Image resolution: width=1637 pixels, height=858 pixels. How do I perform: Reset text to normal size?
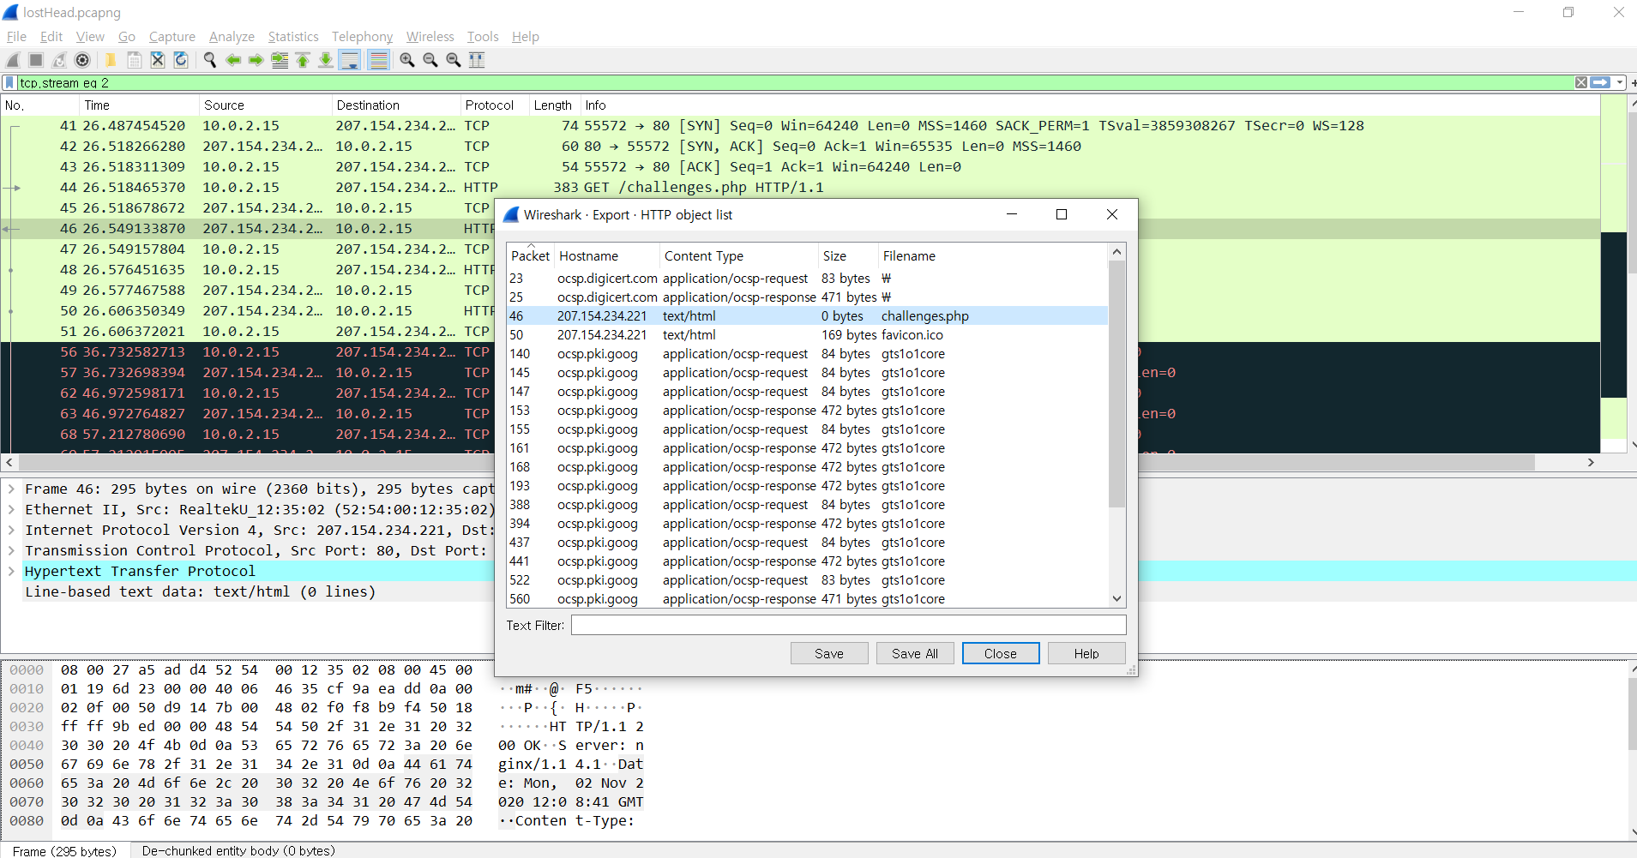click(x=454, y=60)
